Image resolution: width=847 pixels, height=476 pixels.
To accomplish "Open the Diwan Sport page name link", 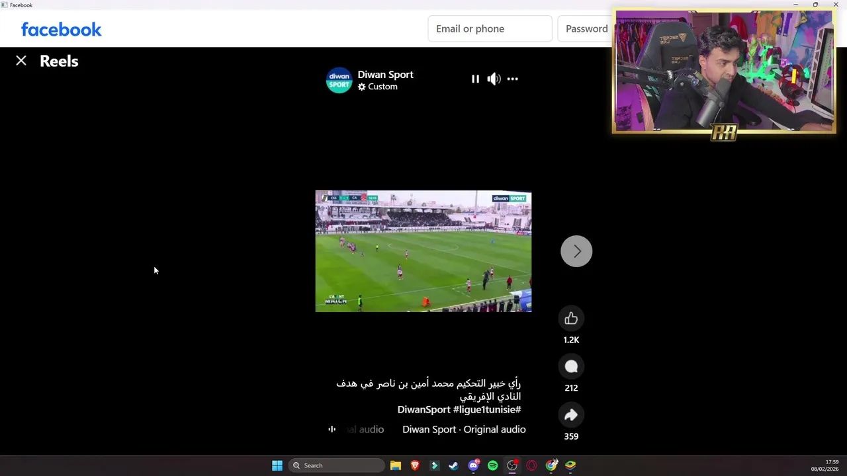I will 385,75.
